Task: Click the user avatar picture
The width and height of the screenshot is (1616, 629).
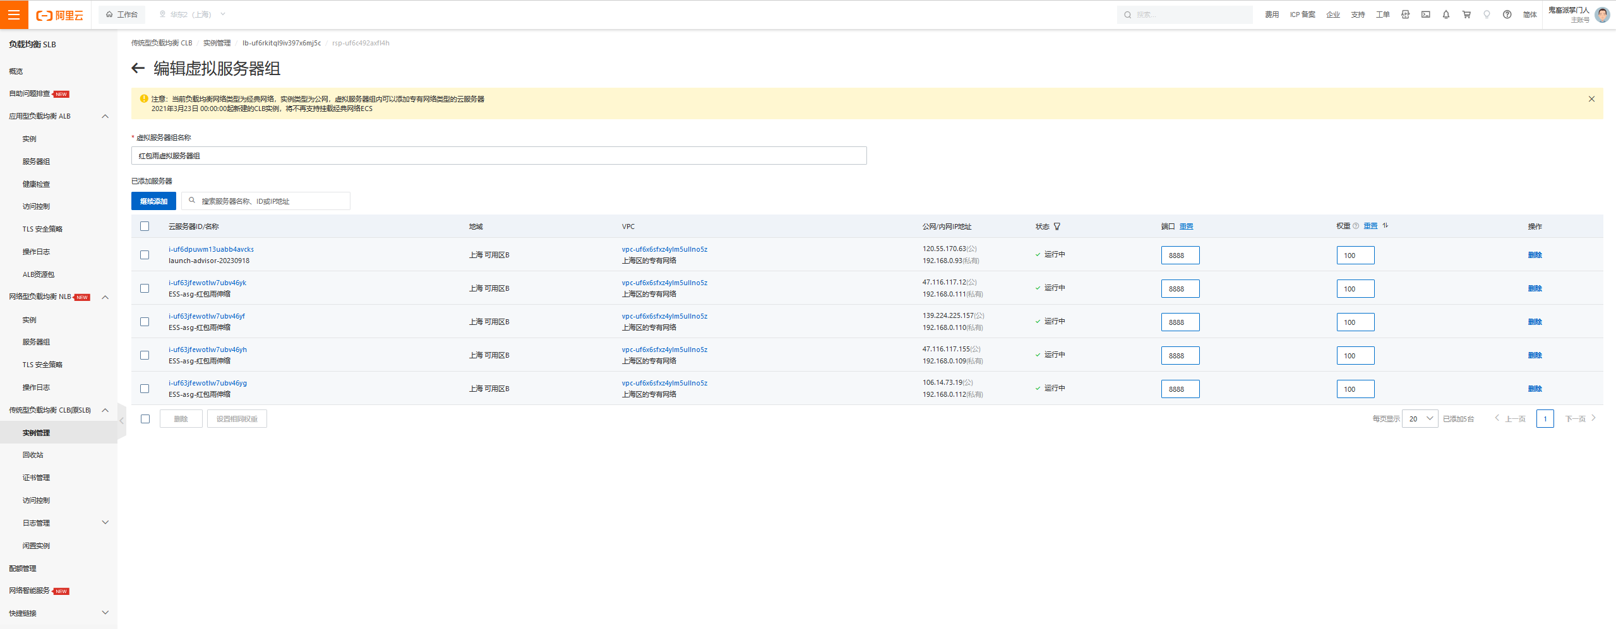Action: (x=1602, y=15)
